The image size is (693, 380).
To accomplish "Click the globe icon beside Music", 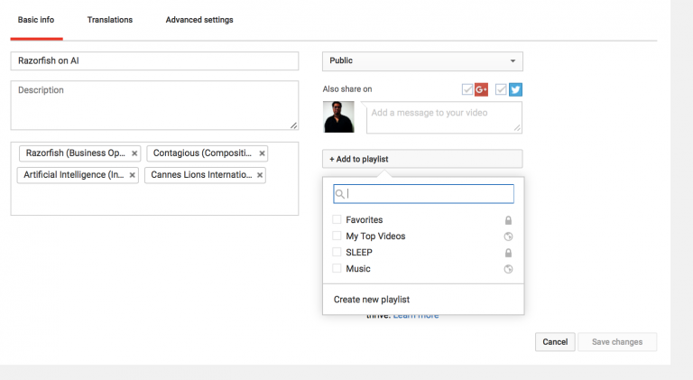I will coord(508,269).
